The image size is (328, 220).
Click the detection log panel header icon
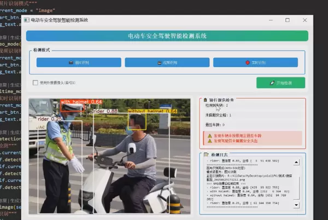pos(207,155)
